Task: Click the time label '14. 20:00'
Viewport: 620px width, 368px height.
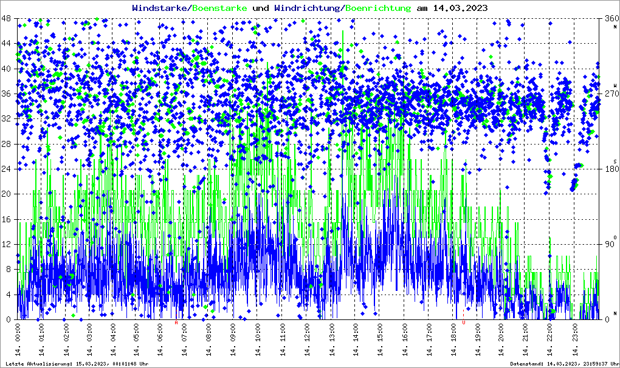Action: [501, 339]
